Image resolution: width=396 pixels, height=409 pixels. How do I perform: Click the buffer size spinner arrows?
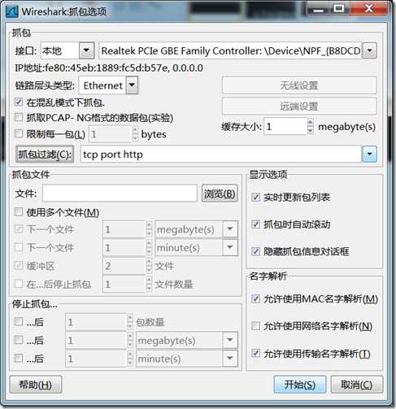click(311, 126)
